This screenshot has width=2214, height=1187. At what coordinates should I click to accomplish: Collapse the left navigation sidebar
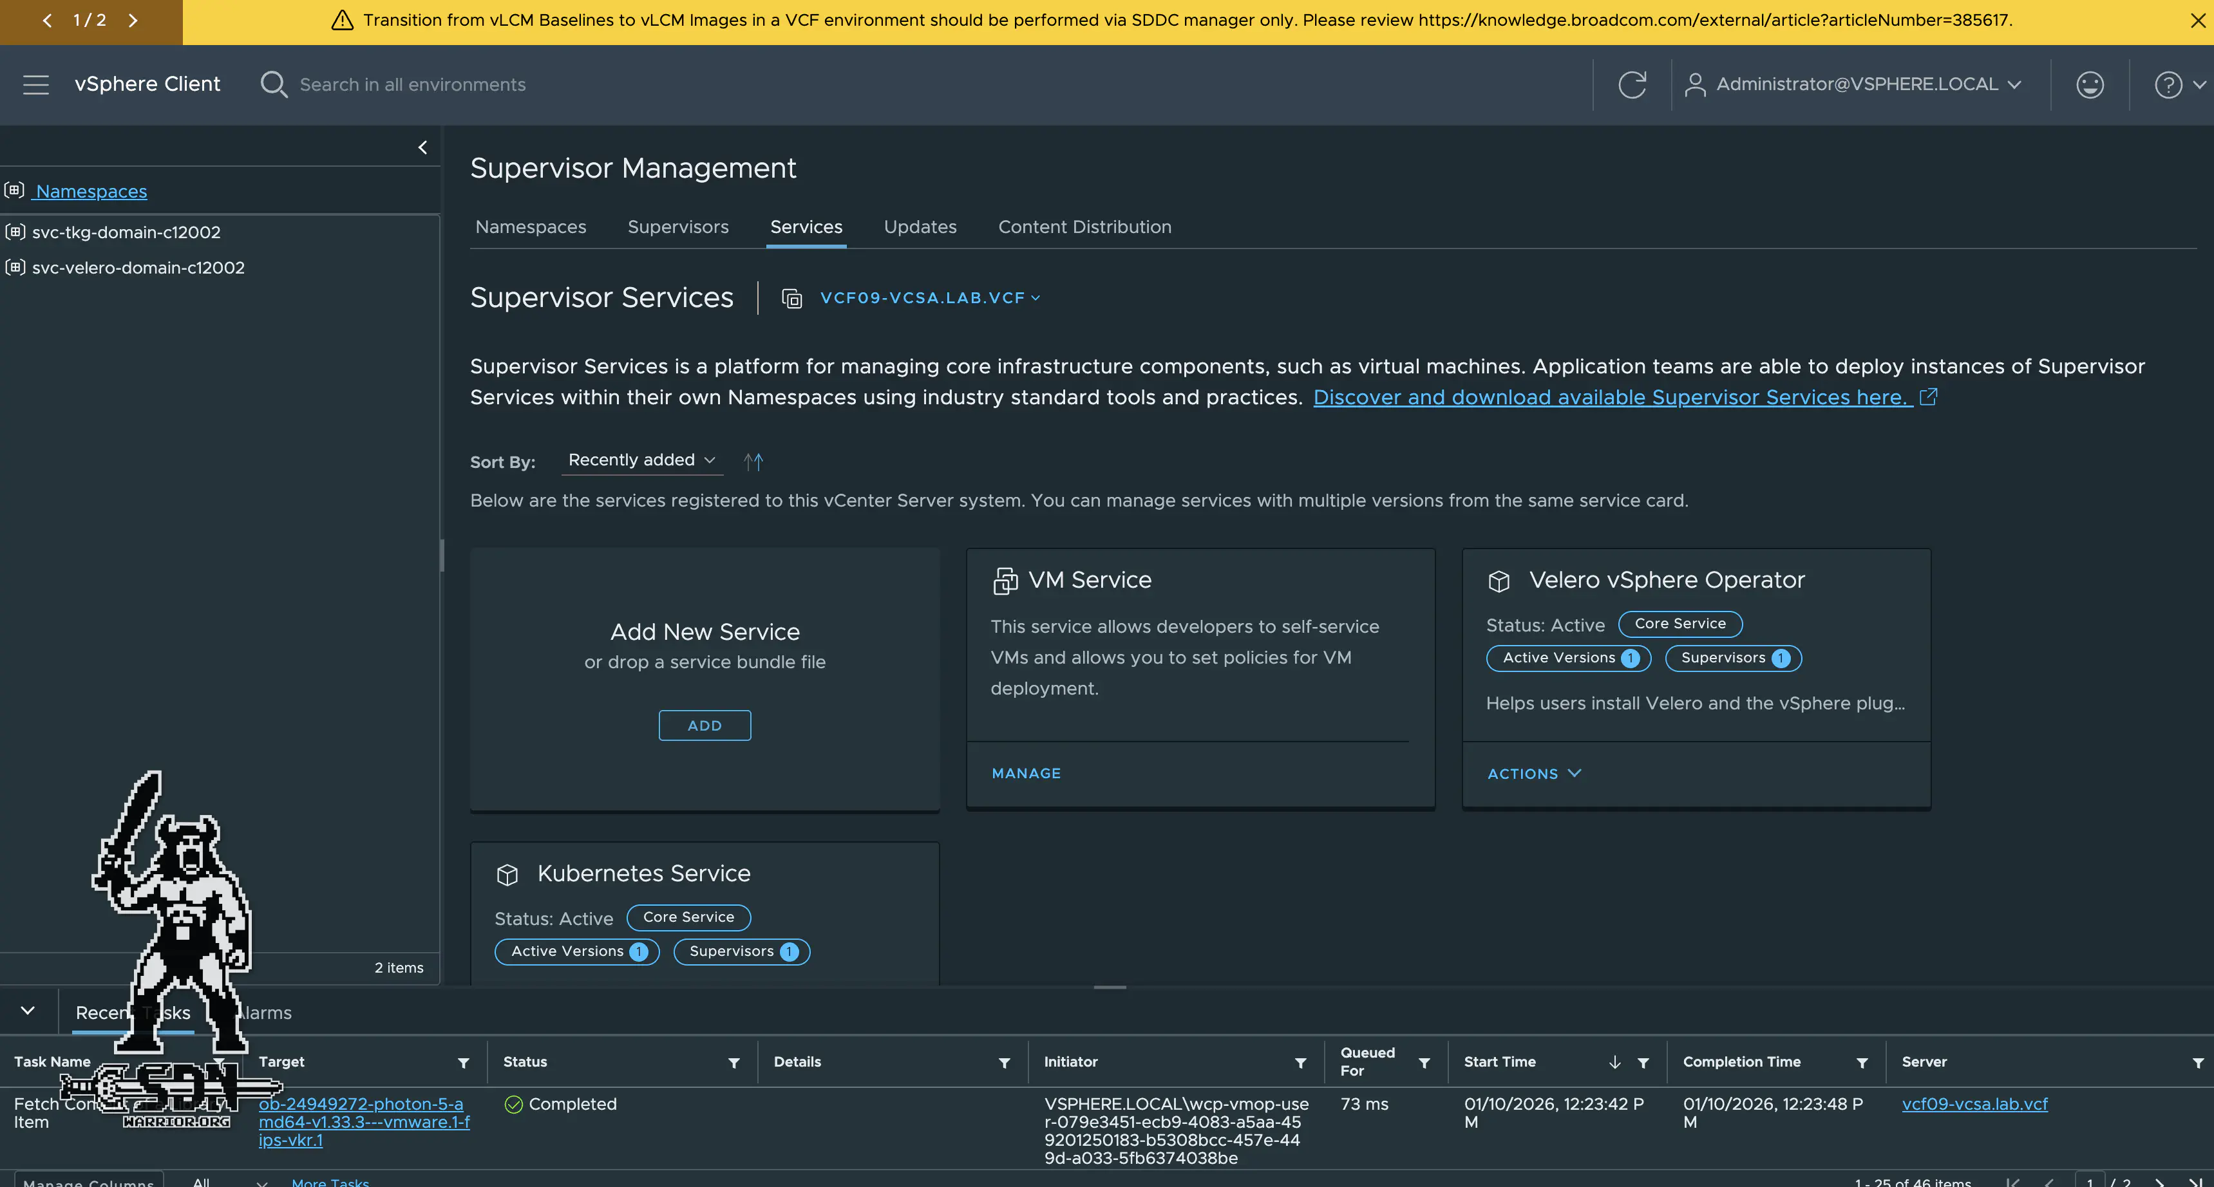pos(422,147)
